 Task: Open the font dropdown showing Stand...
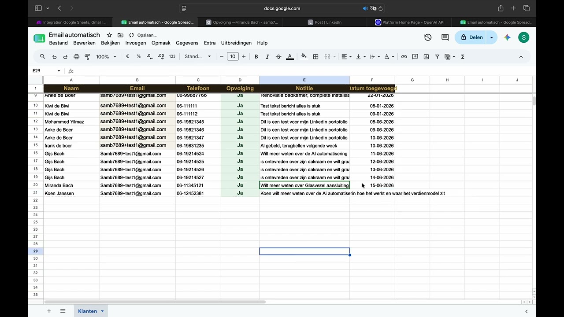197,56
